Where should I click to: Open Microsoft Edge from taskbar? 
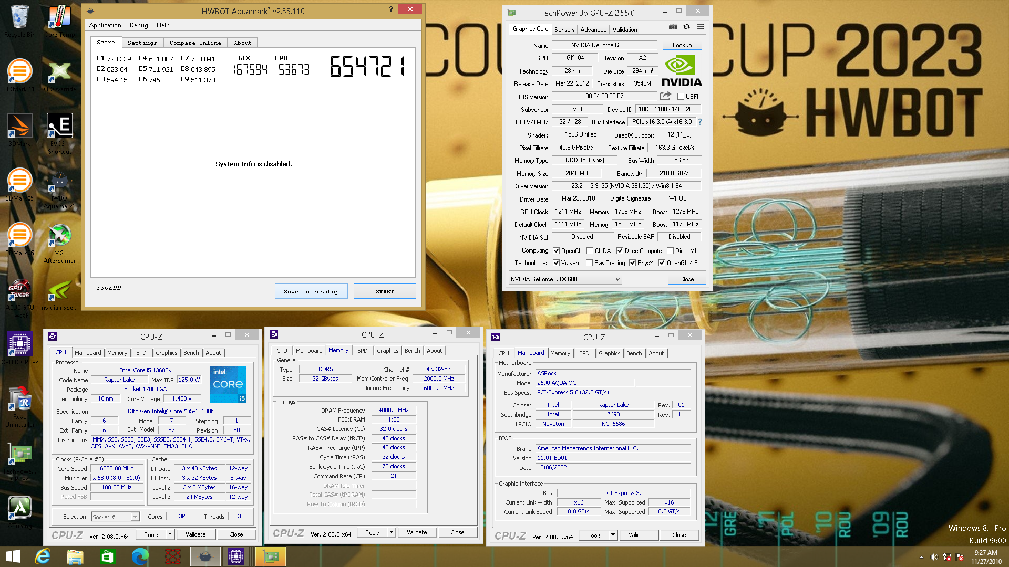coord(140,556)
